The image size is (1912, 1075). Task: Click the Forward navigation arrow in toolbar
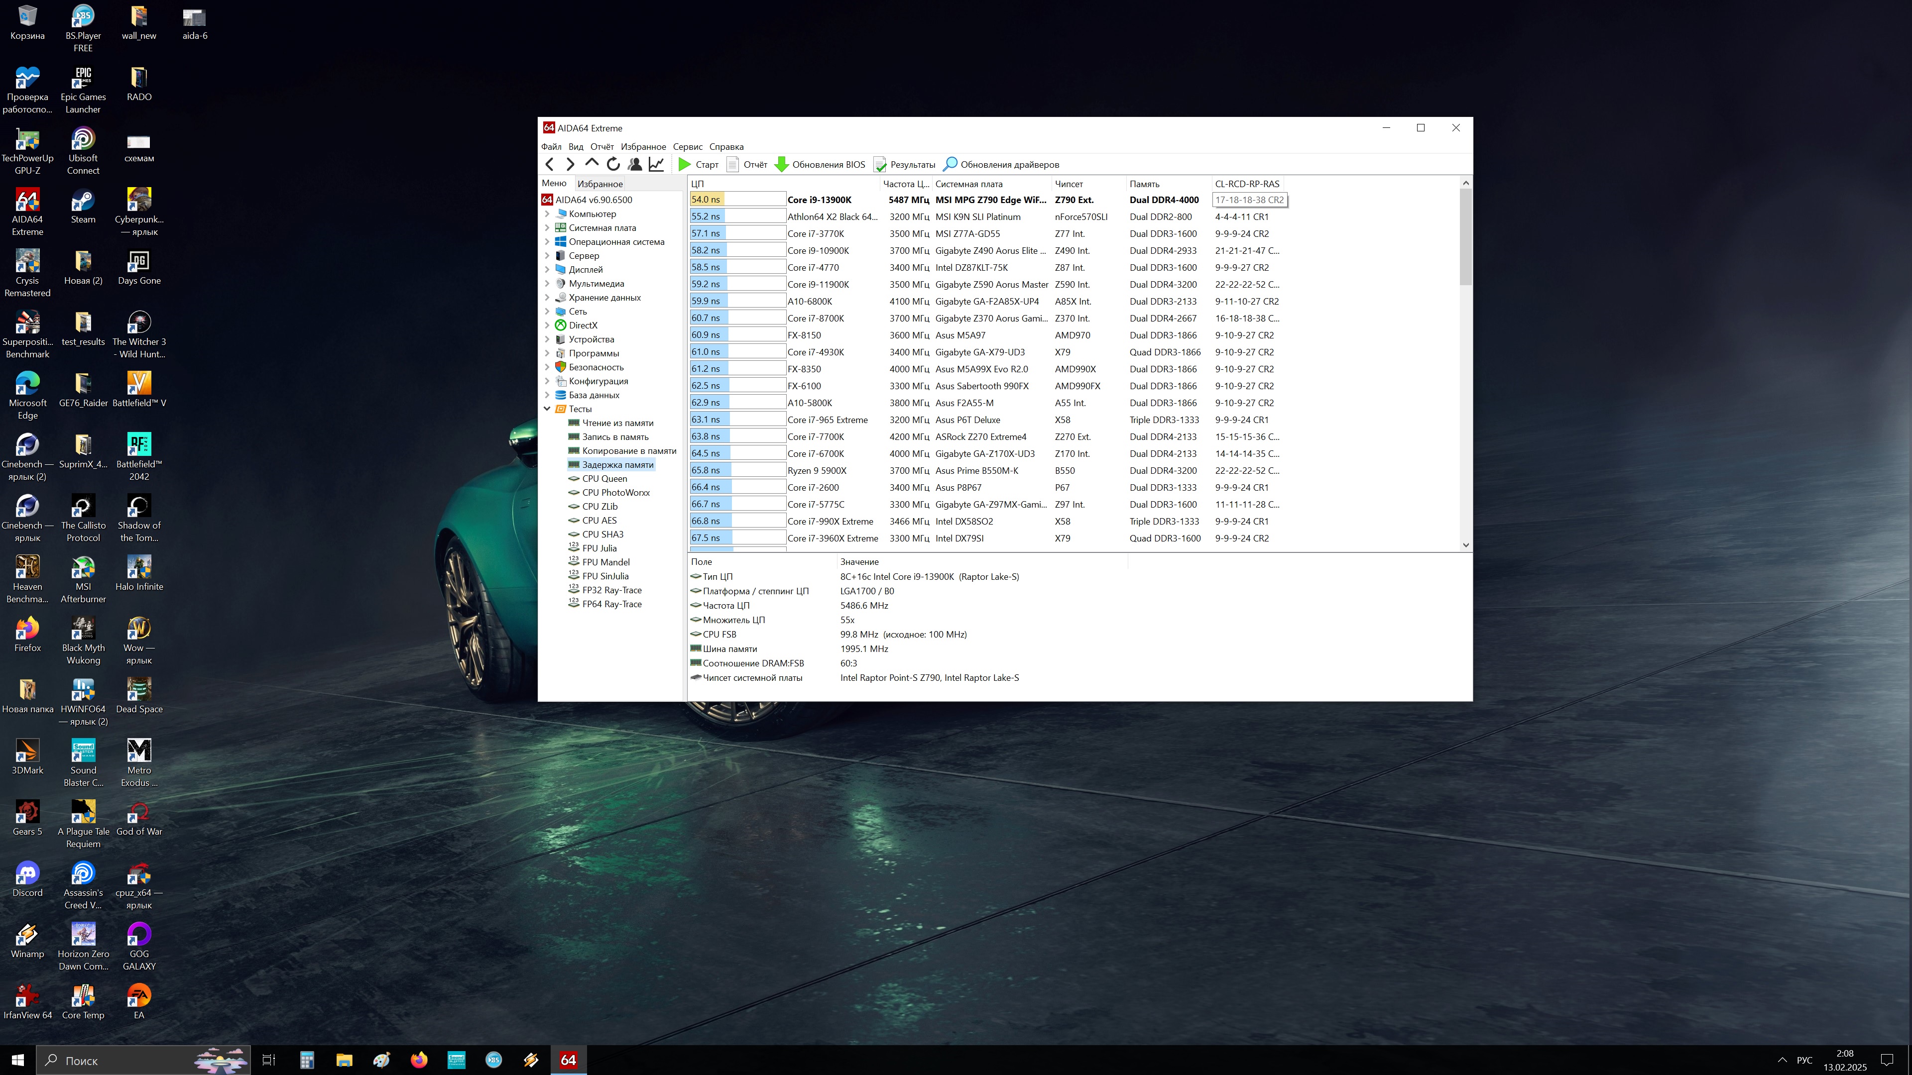(x=570, y=165)
